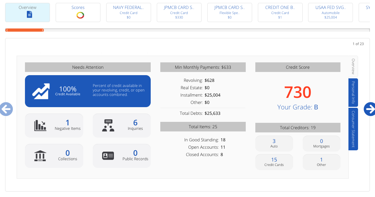This screenshot has width=375, height=197.
Task: Go to previous page with left arrow
Action: tap(6, 109)
